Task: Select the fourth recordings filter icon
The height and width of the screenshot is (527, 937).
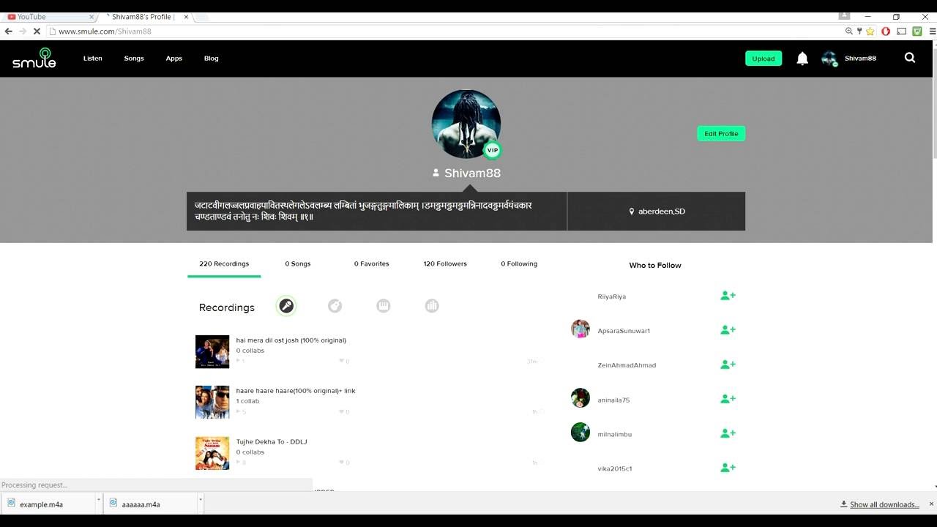Action: (x=432, y=306)
